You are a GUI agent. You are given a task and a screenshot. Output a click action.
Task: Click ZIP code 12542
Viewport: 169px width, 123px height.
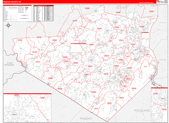pos(151,11)
